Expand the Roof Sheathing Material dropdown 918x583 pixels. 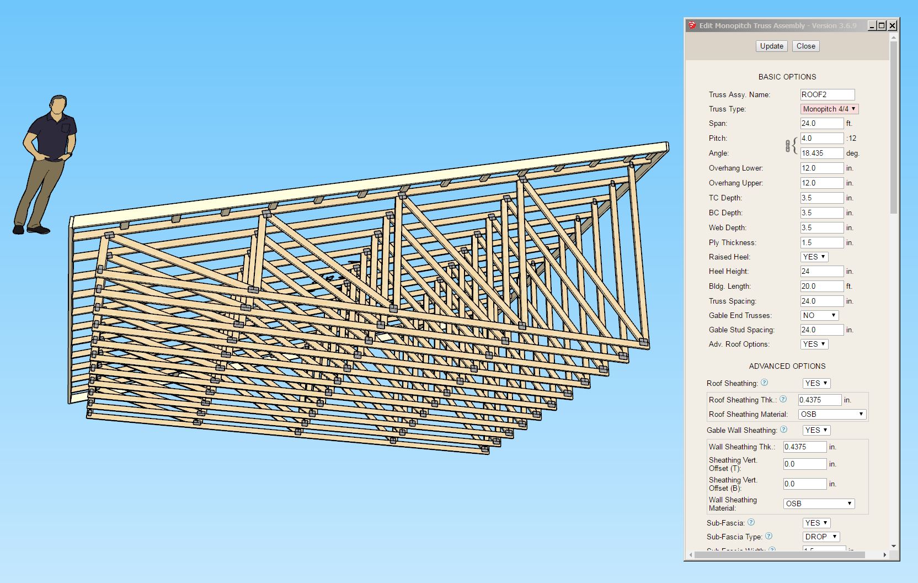pyautogui.click(x=832, y=414)
